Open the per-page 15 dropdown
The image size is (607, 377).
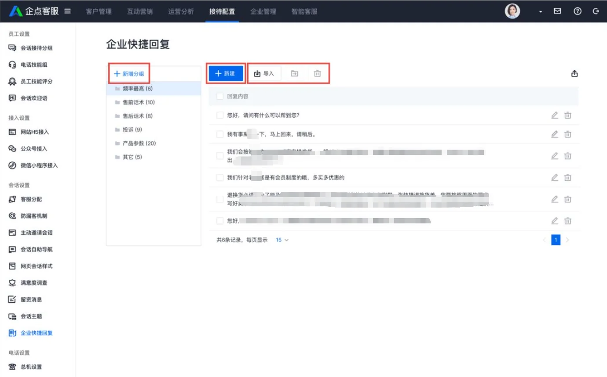coord(282,240)
